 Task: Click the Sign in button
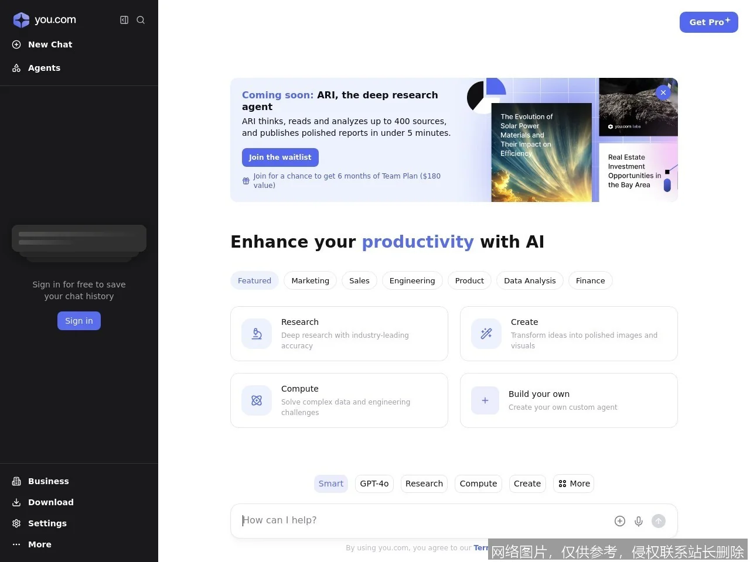(79, 321)
